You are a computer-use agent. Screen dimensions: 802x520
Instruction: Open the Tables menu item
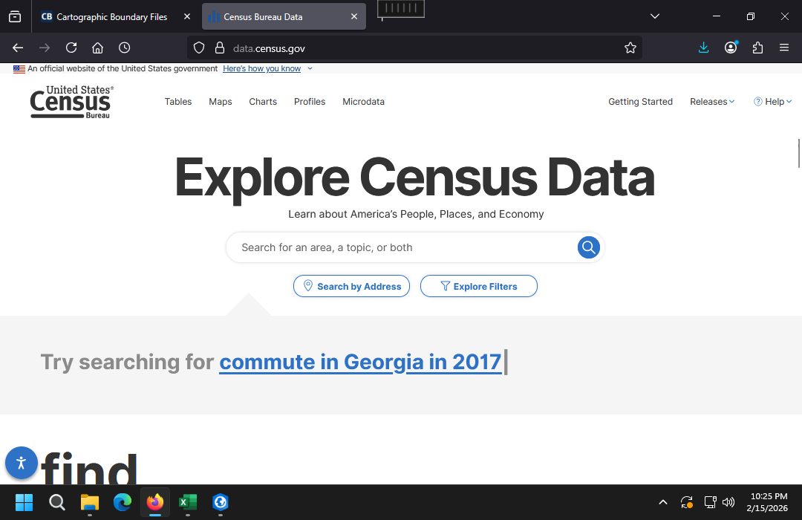pos(178,102)
